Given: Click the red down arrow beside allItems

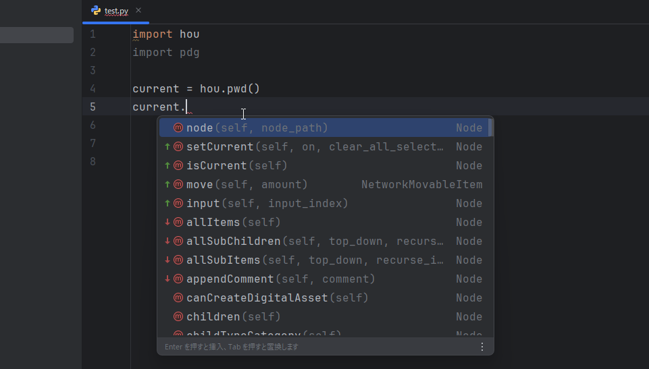Looking at the screenshot, I should pos(167,223).
